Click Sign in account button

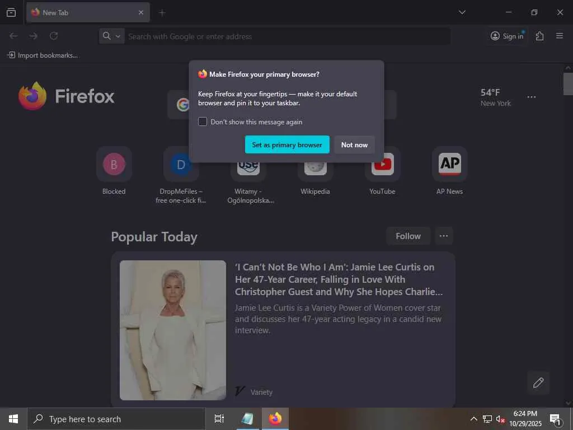point(507,36)
